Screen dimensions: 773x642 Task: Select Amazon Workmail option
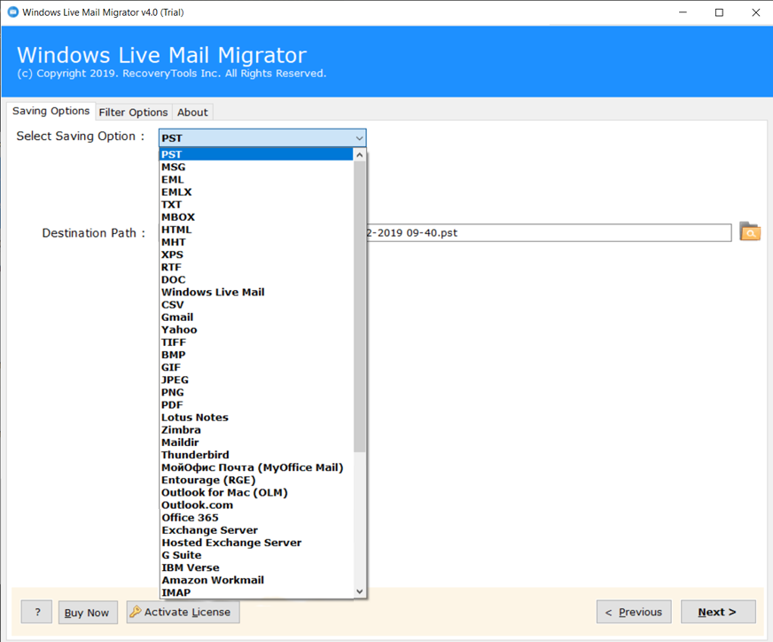(x=256, y=580)
